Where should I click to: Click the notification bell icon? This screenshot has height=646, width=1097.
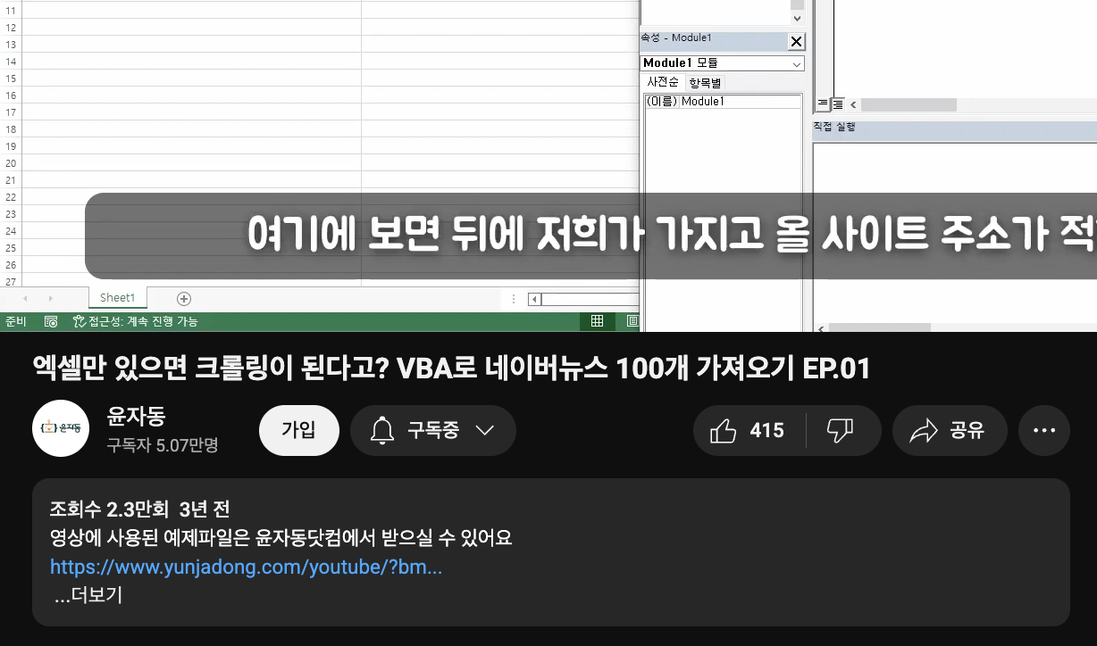(x=382, y=431)
